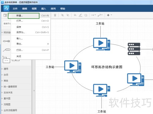Expand the 业务流程通用 shape category

point(16,110)
